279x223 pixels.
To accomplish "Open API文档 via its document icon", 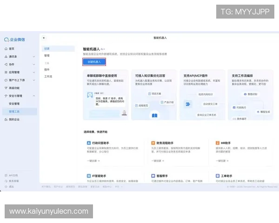I will (x=6, y=175).
